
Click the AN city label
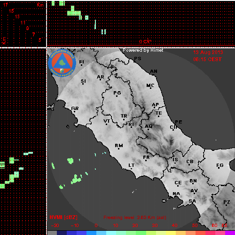(154, 71)
